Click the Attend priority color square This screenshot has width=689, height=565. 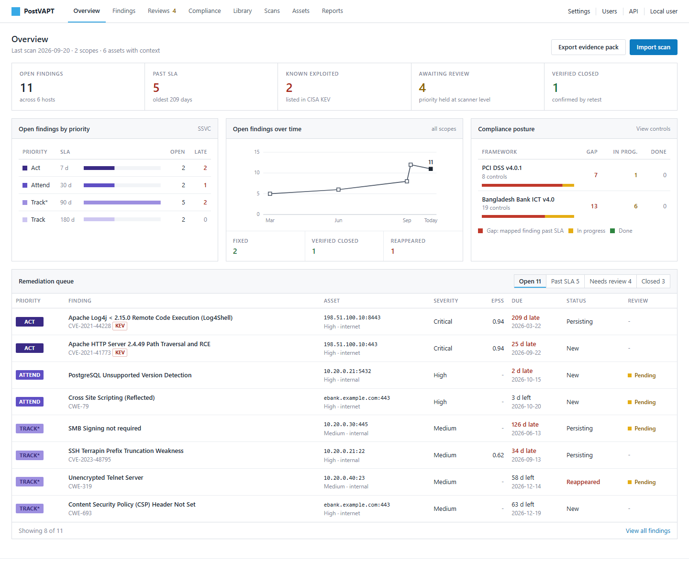[25, 185]
